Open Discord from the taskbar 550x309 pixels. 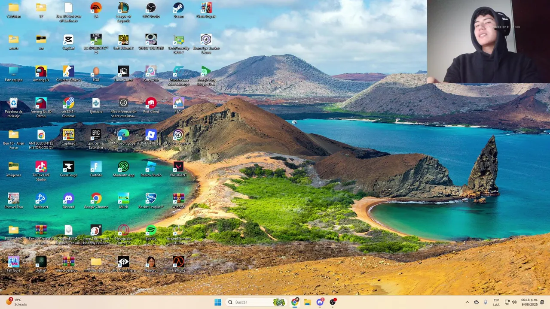[320, 302]
